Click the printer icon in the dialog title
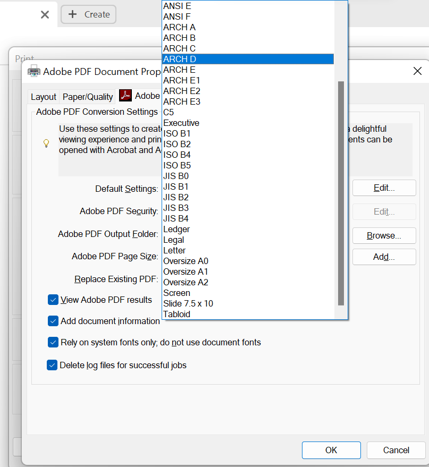429x467 pixels. [x=34, y=70]
